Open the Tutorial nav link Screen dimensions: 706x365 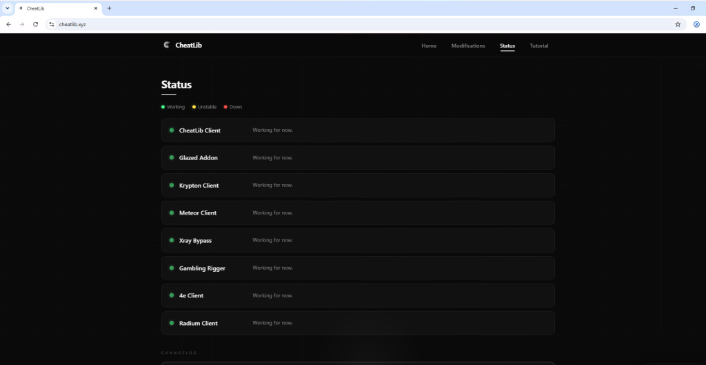539,46
